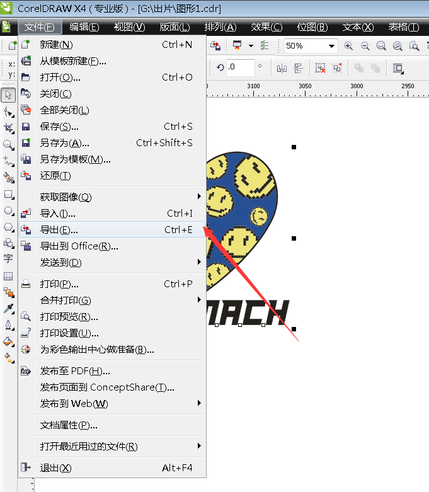Click the Zoom Out toolbar icon
The height and width of the screenshot is (492, 429).
pyautogui.click(x=365, y=46)
